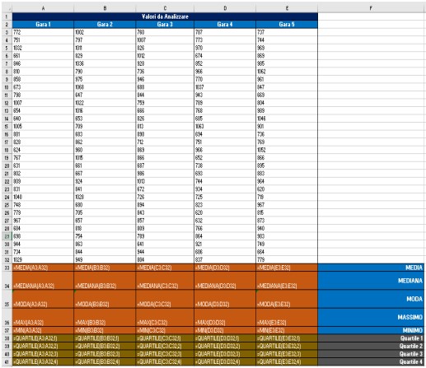Click the 'Gara 3' header cell
Viewport: 426px width, 368px height.
[x=165, y=25]
